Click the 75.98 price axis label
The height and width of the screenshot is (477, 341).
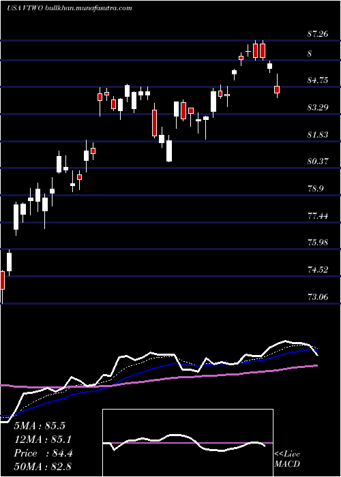point(318,243)
